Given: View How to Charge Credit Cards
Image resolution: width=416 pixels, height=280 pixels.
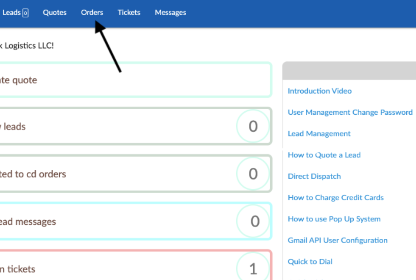Looking at the screenshot, I should [335, 197].
